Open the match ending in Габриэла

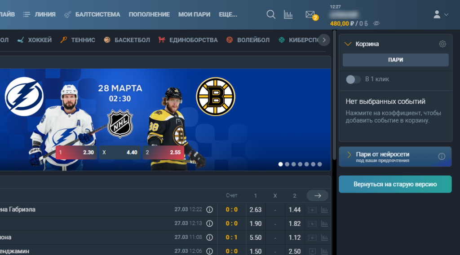(18, 210)
